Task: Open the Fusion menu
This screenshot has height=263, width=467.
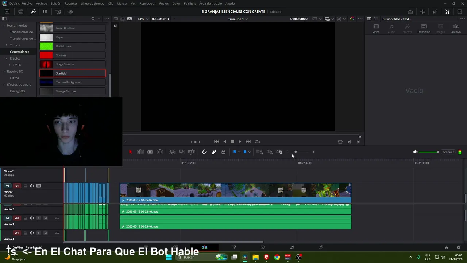Action: 164,3
